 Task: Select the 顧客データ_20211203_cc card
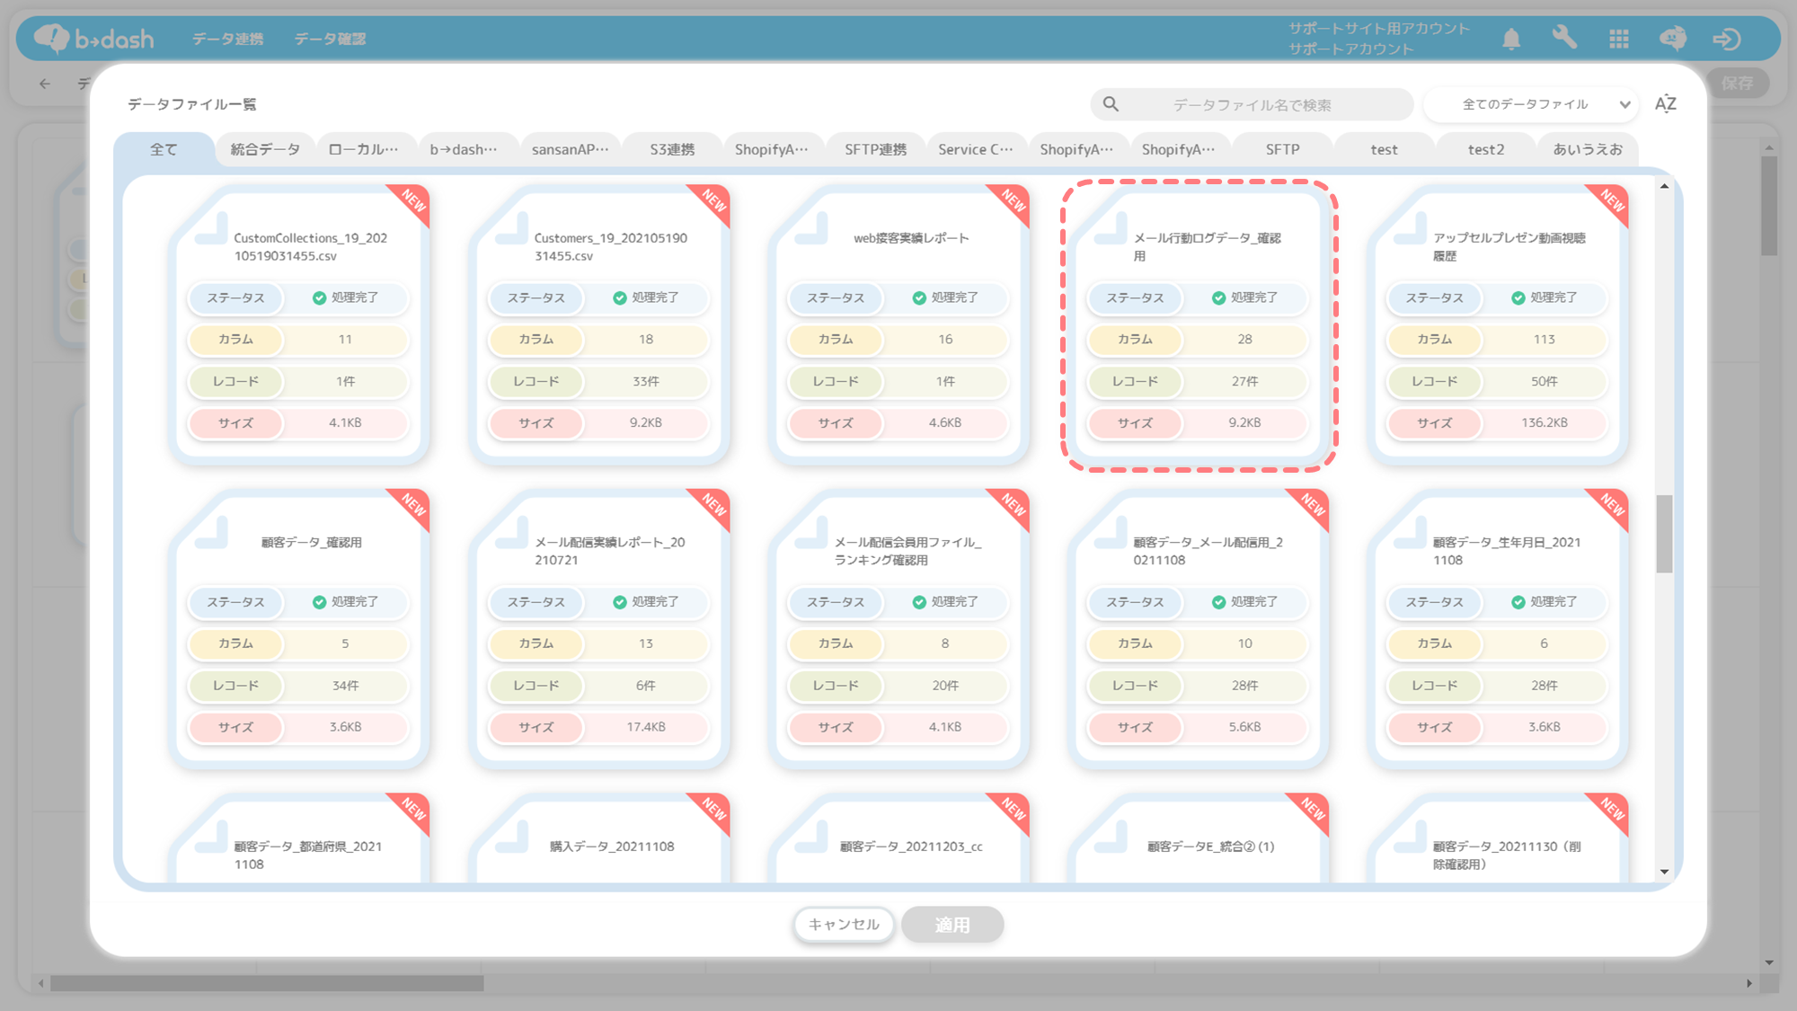[898, 838]
